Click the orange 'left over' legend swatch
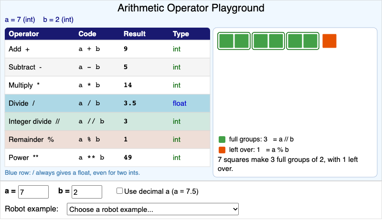Screen dimensions: 382x220 [222, 150]
